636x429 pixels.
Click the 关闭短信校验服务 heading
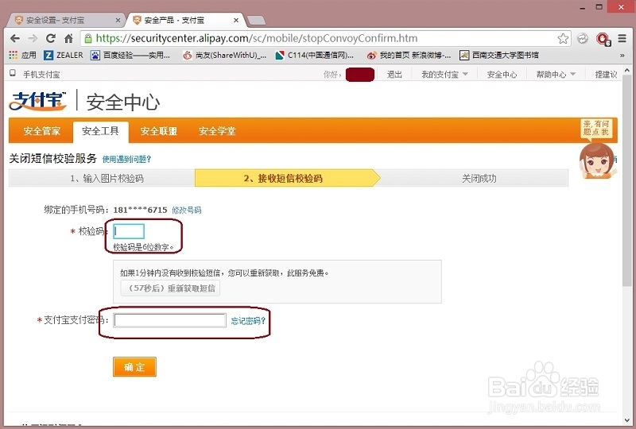point(52,158)
